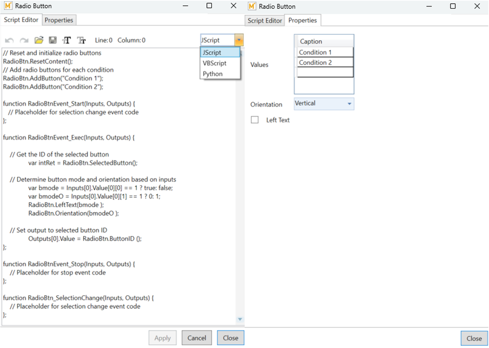
Task: Decrease font size with small T icon
Action: click(x=81, y=40)
